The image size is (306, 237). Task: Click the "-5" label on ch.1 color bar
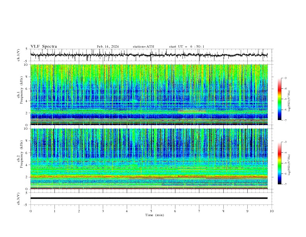click(285, 99)
